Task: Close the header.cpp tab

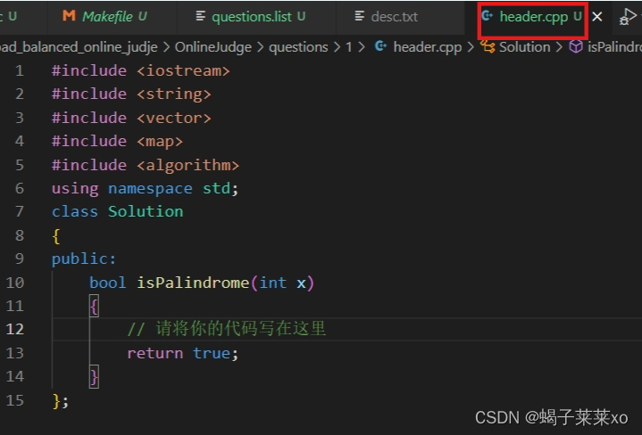Action: (597, 17)
